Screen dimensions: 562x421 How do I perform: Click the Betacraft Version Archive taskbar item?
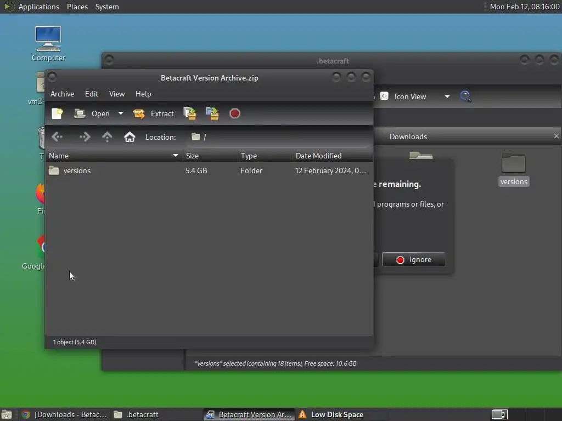point(249,414)
